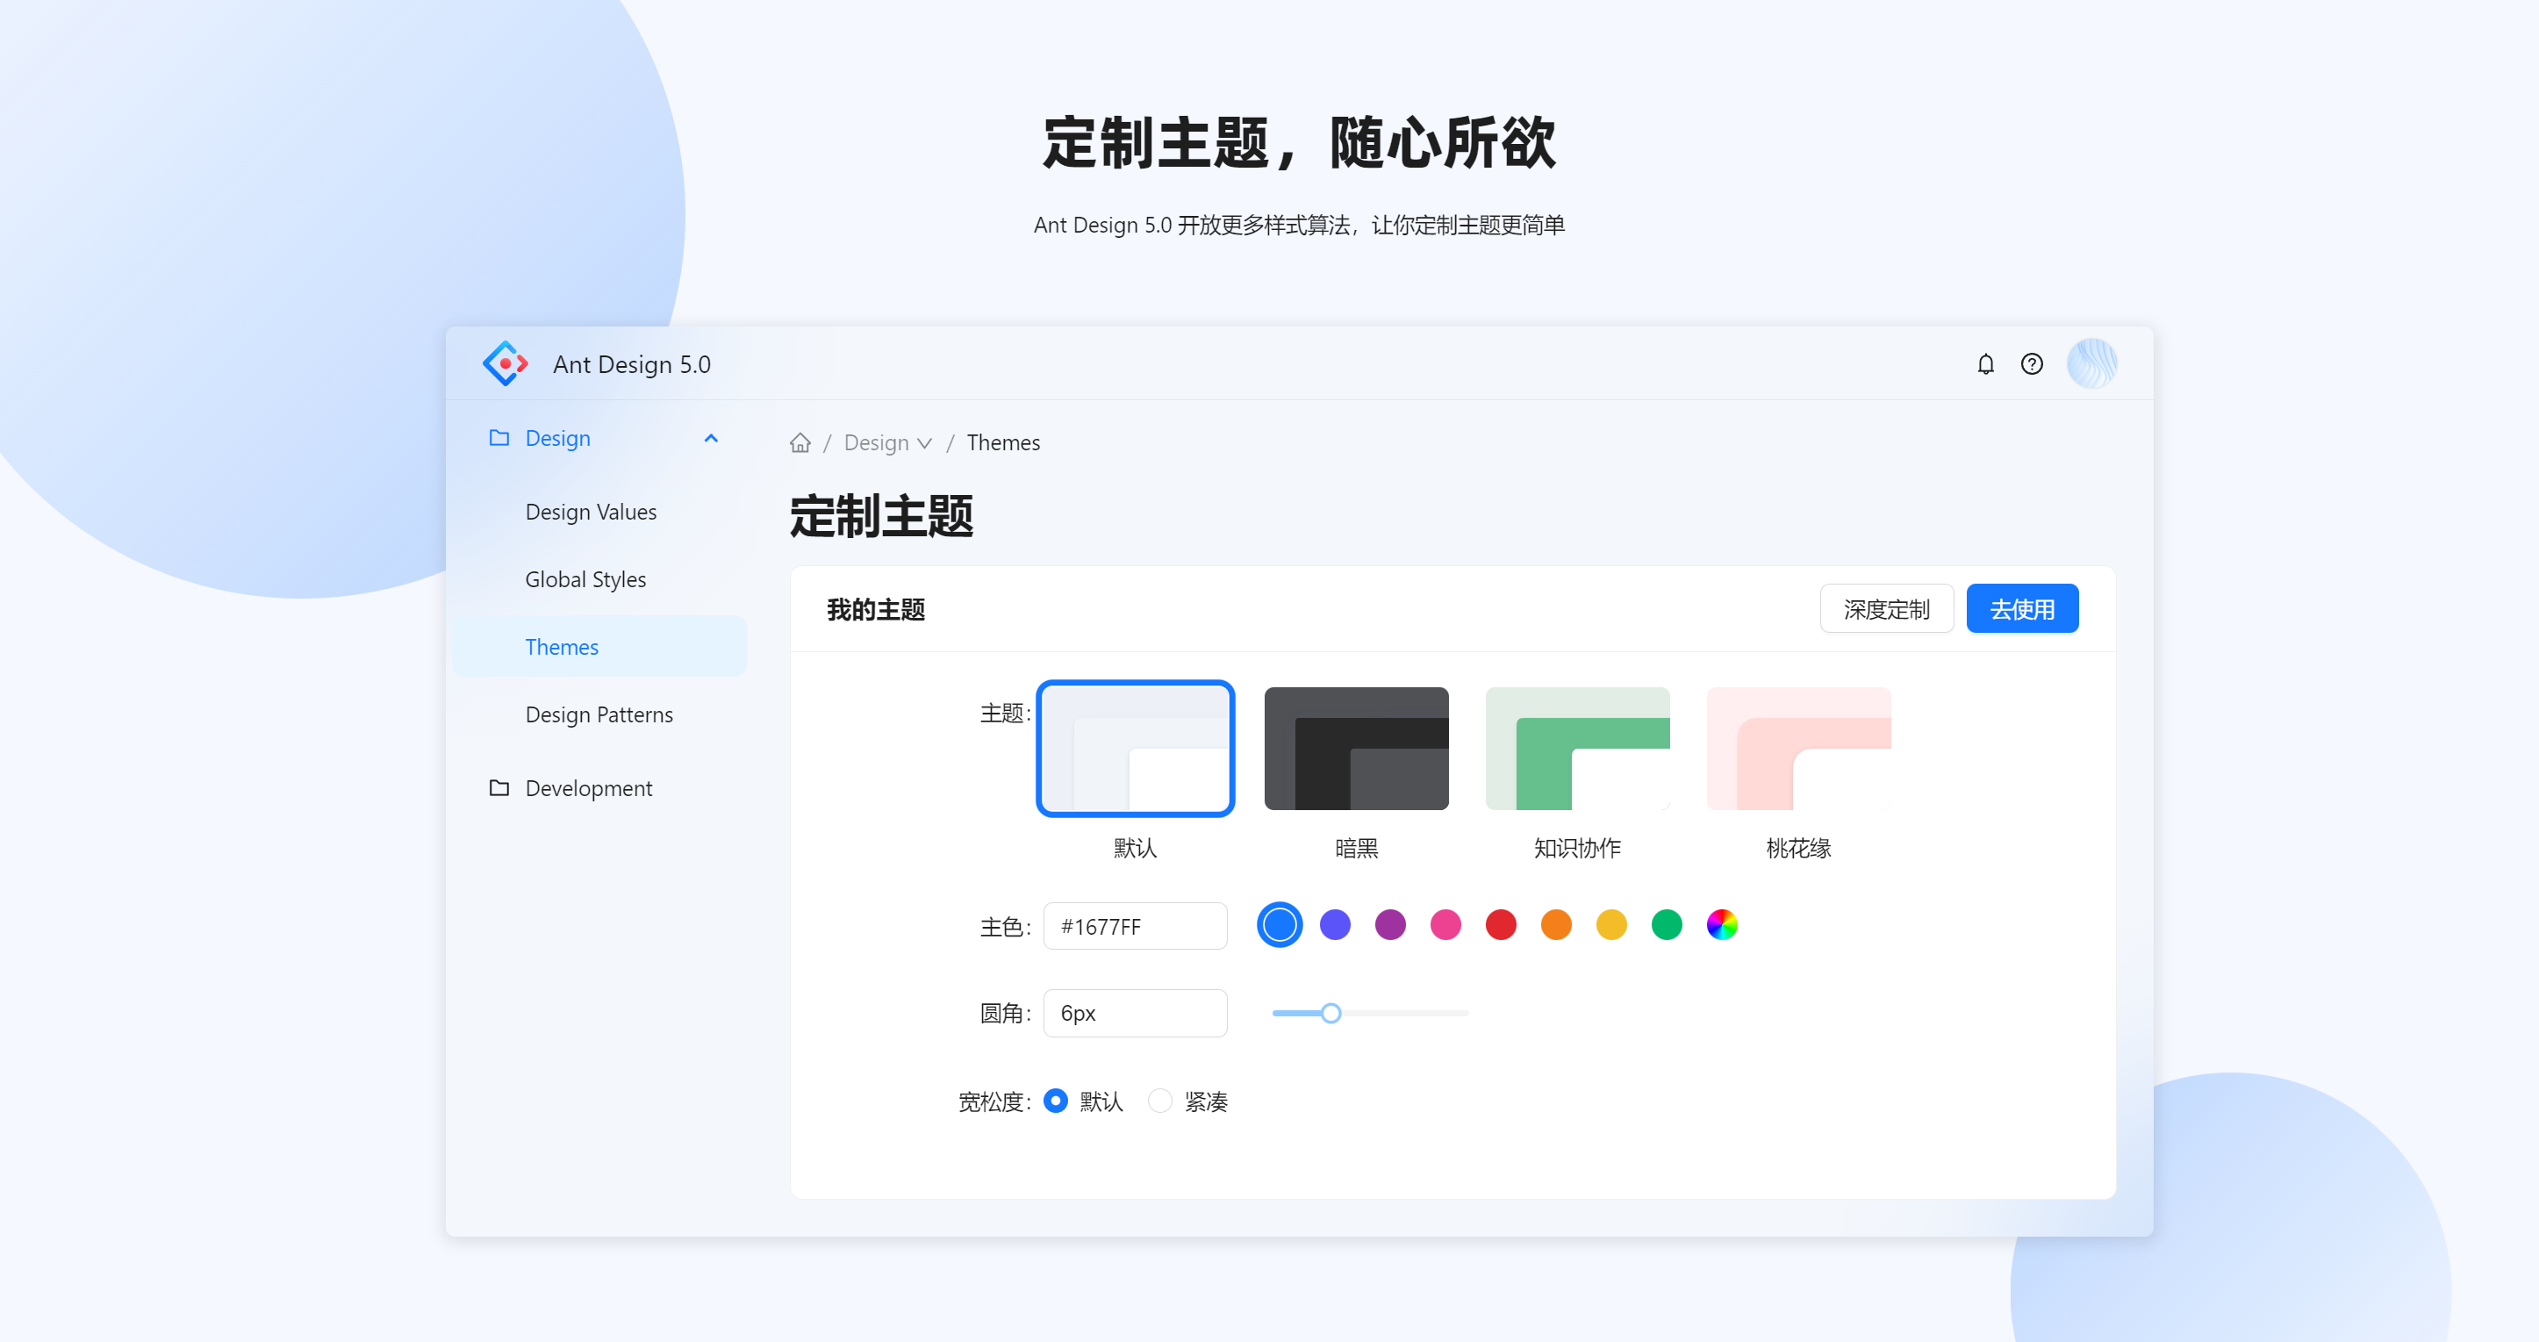Pick the pink color swatch
The height and width of the screenshot is (1342, 2539).
pos(1445,925)
